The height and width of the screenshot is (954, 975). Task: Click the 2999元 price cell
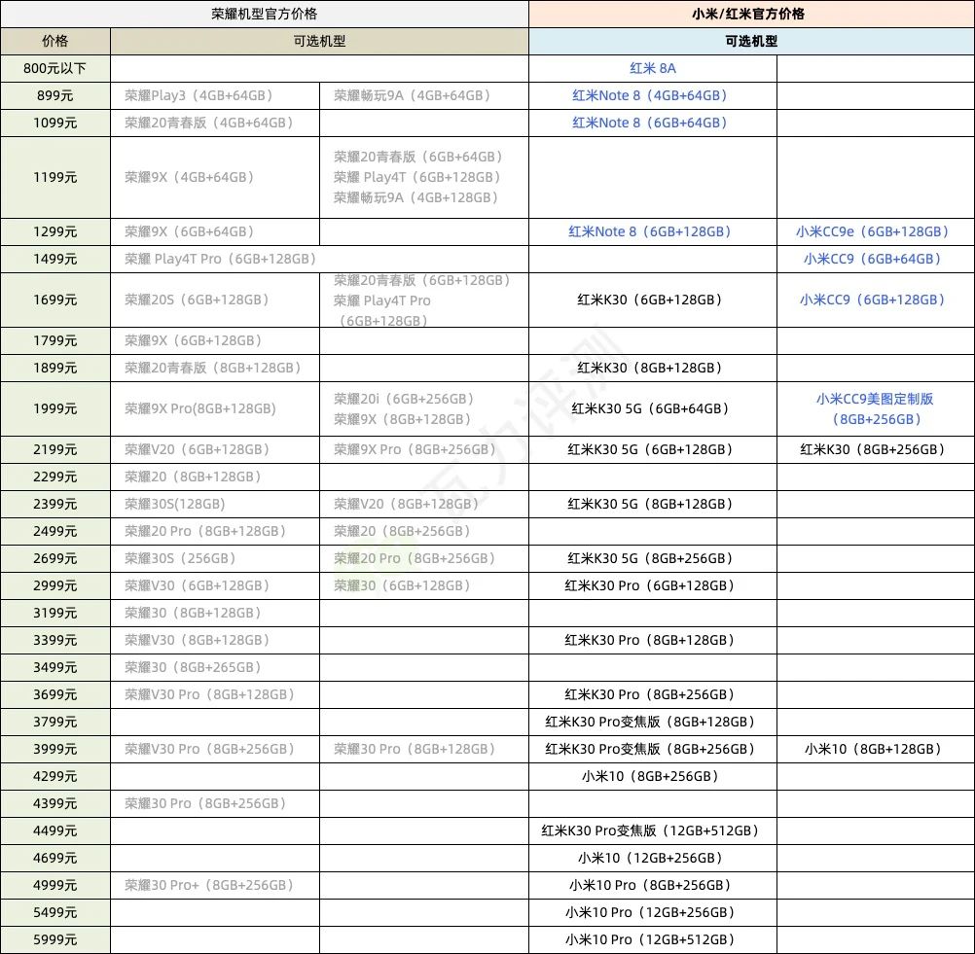55,585
